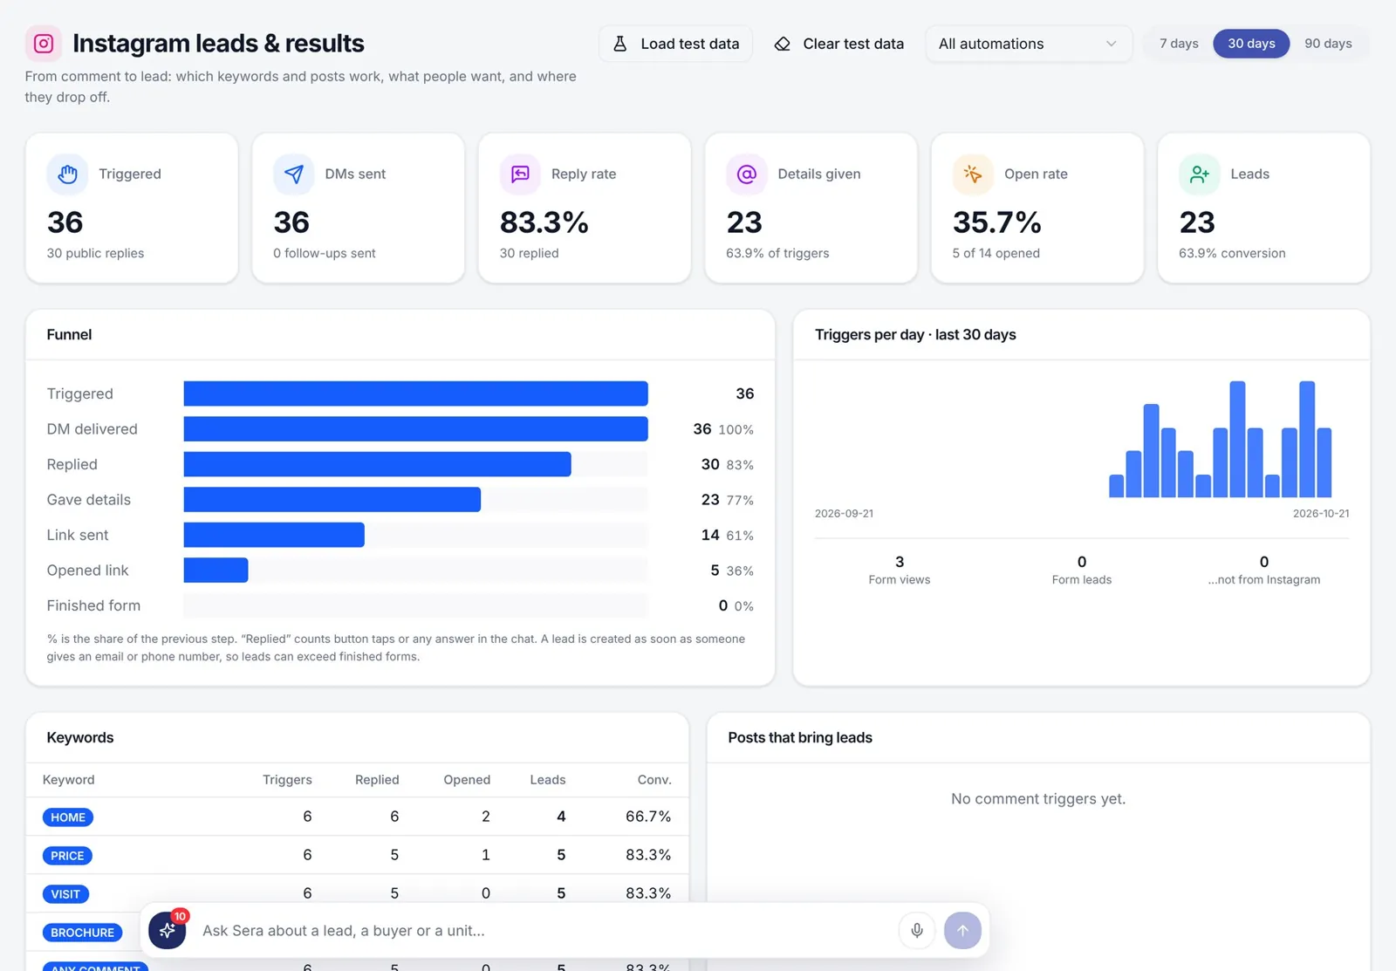Click the Replied funnel bar
Screen dimensions: 1396x971
coord(377,464)
